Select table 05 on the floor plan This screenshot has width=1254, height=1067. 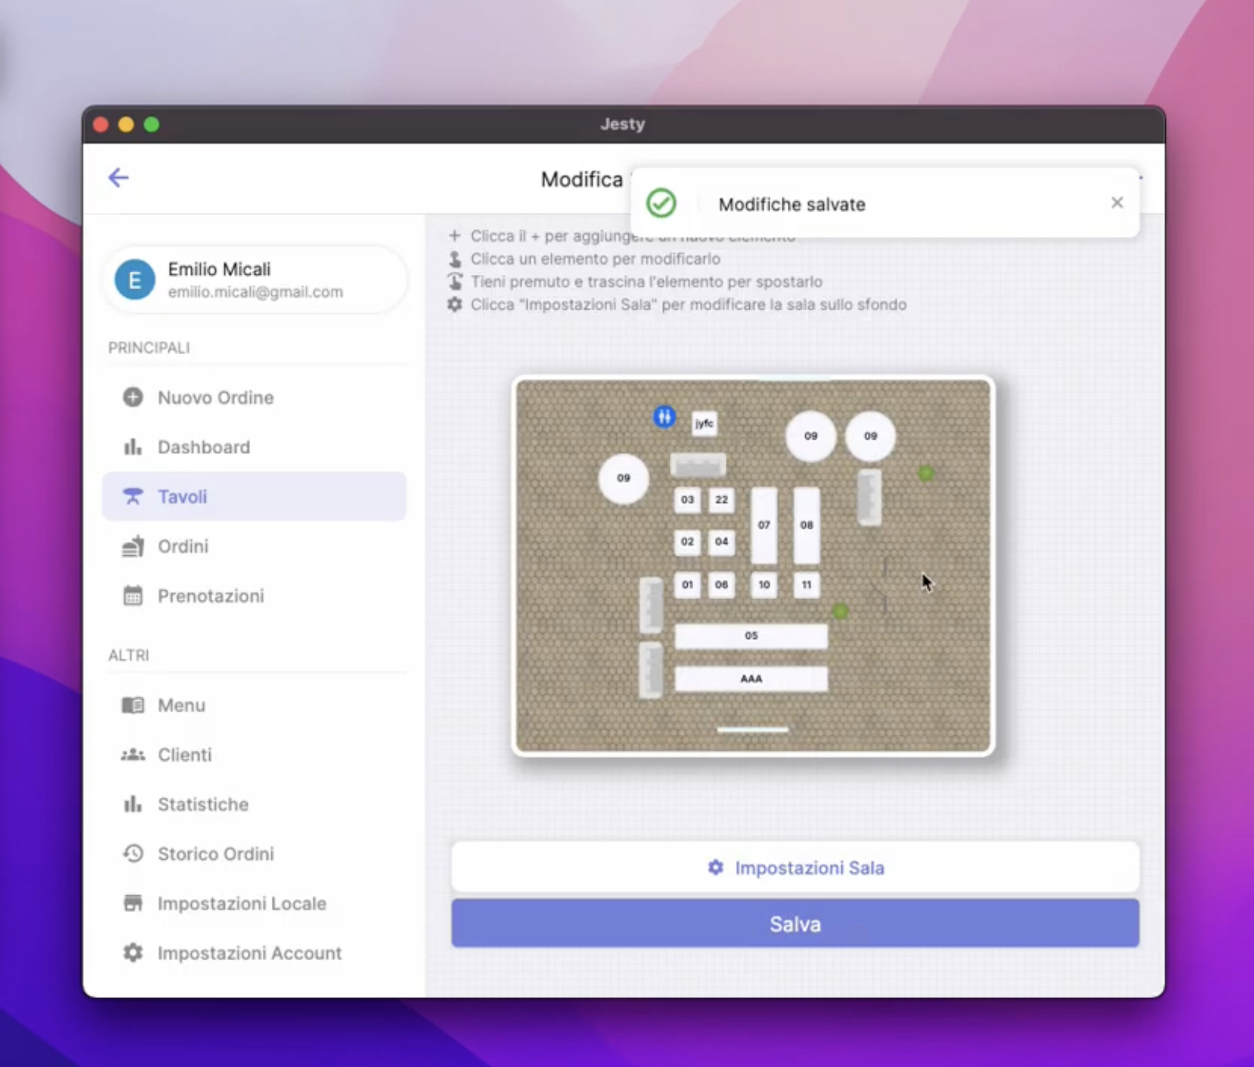[x=751, y=636]
